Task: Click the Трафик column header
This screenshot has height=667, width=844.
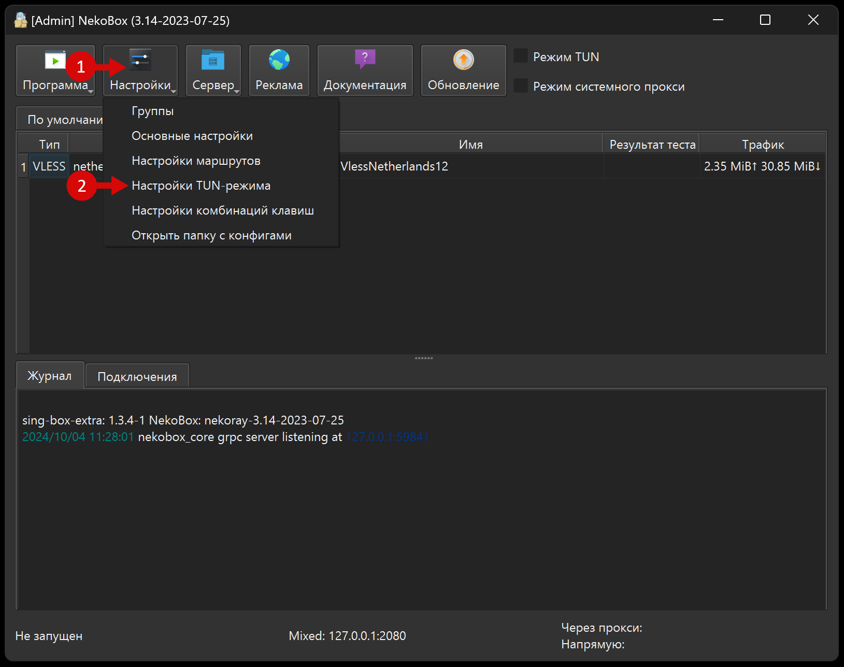Action: point(762,145)
